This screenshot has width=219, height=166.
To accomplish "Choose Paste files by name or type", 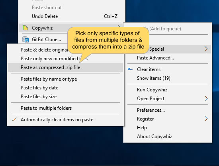I will [x=66, y=79].
